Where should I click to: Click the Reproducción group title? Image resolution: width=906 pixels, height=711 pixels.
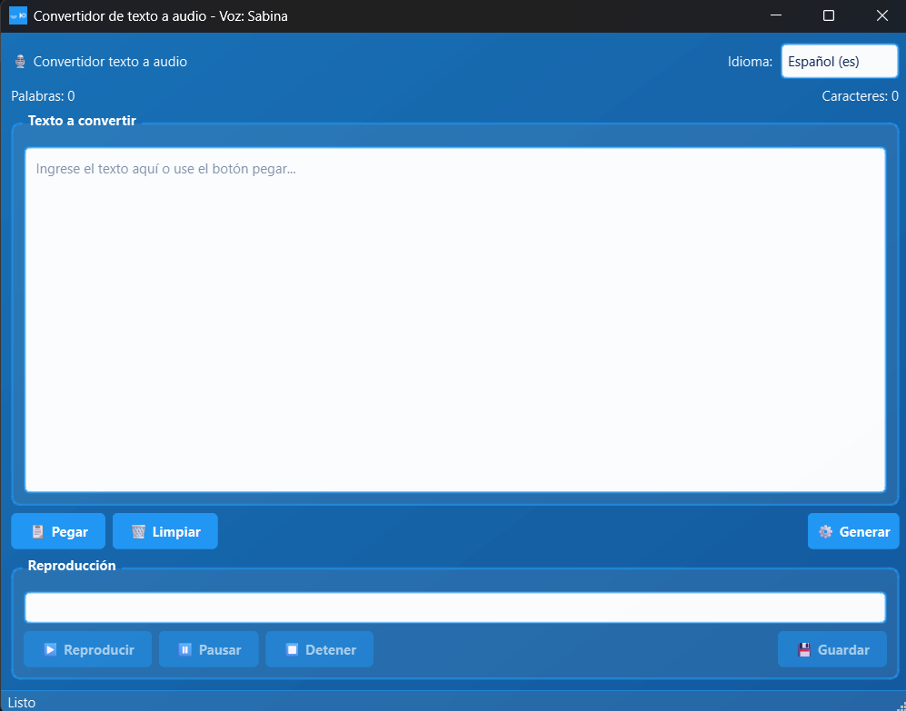coord(72,566)
